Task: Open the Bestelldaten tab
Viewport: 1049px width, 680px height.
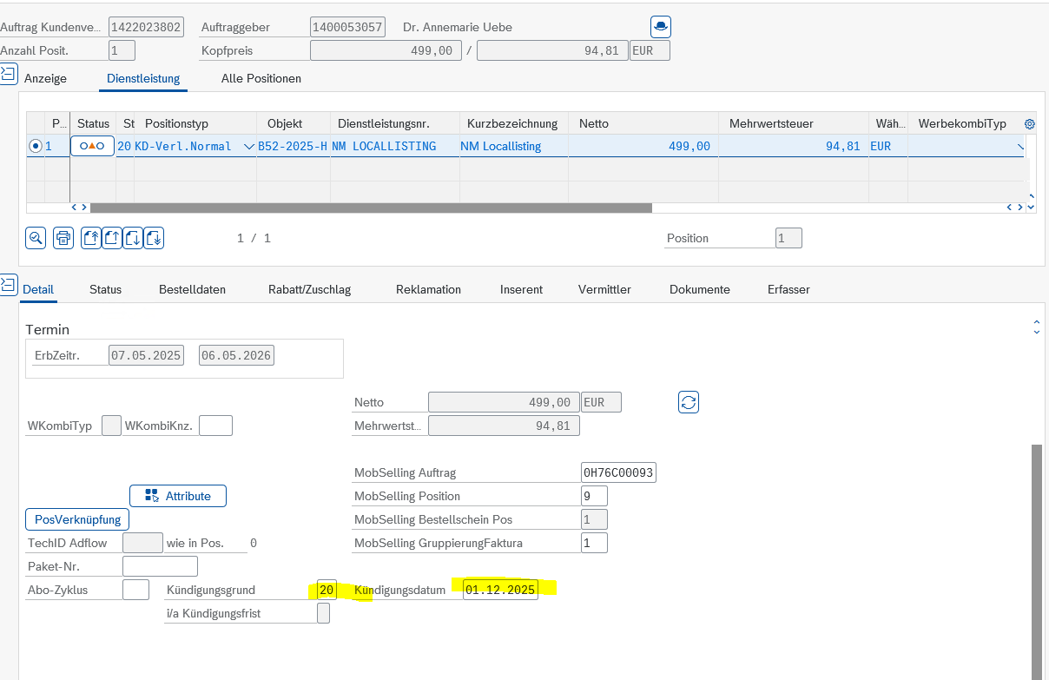Action: point(192,289)
